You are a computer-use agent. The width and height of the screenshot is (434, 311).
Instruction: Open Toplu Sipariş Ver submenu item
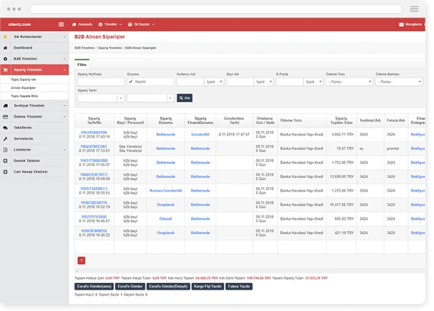pos(24,80)
